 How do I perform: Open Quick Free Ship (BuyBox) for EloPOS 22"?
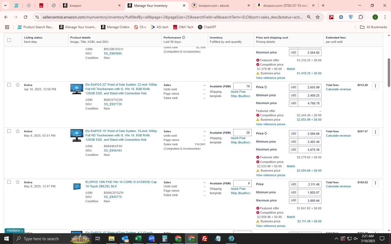pos(240,94)
